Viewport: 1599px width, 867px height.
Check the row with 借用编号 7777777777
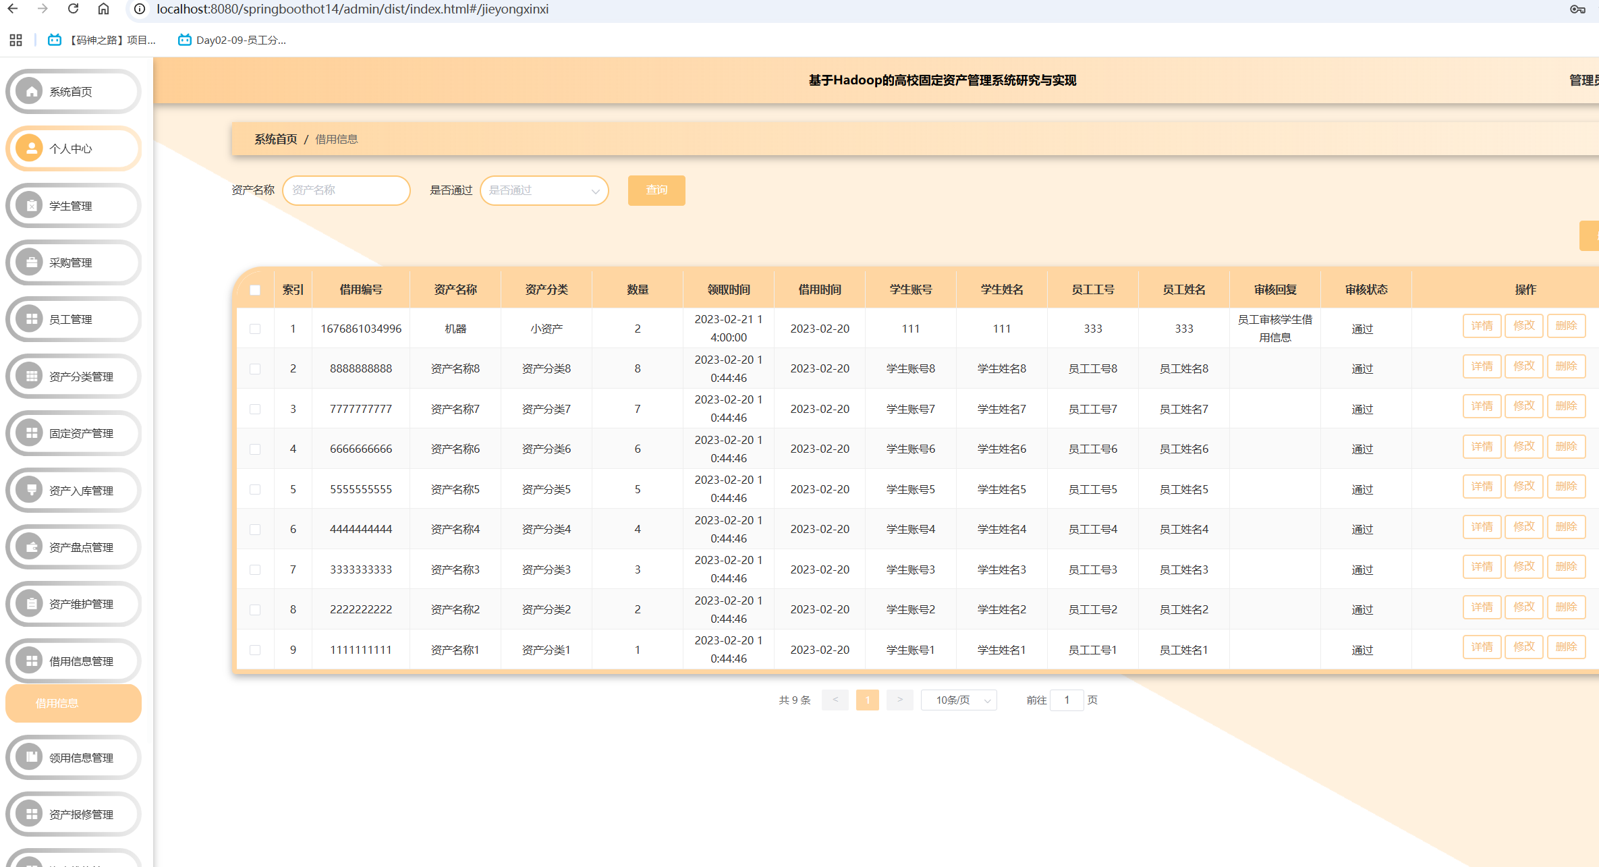point(255,409)
